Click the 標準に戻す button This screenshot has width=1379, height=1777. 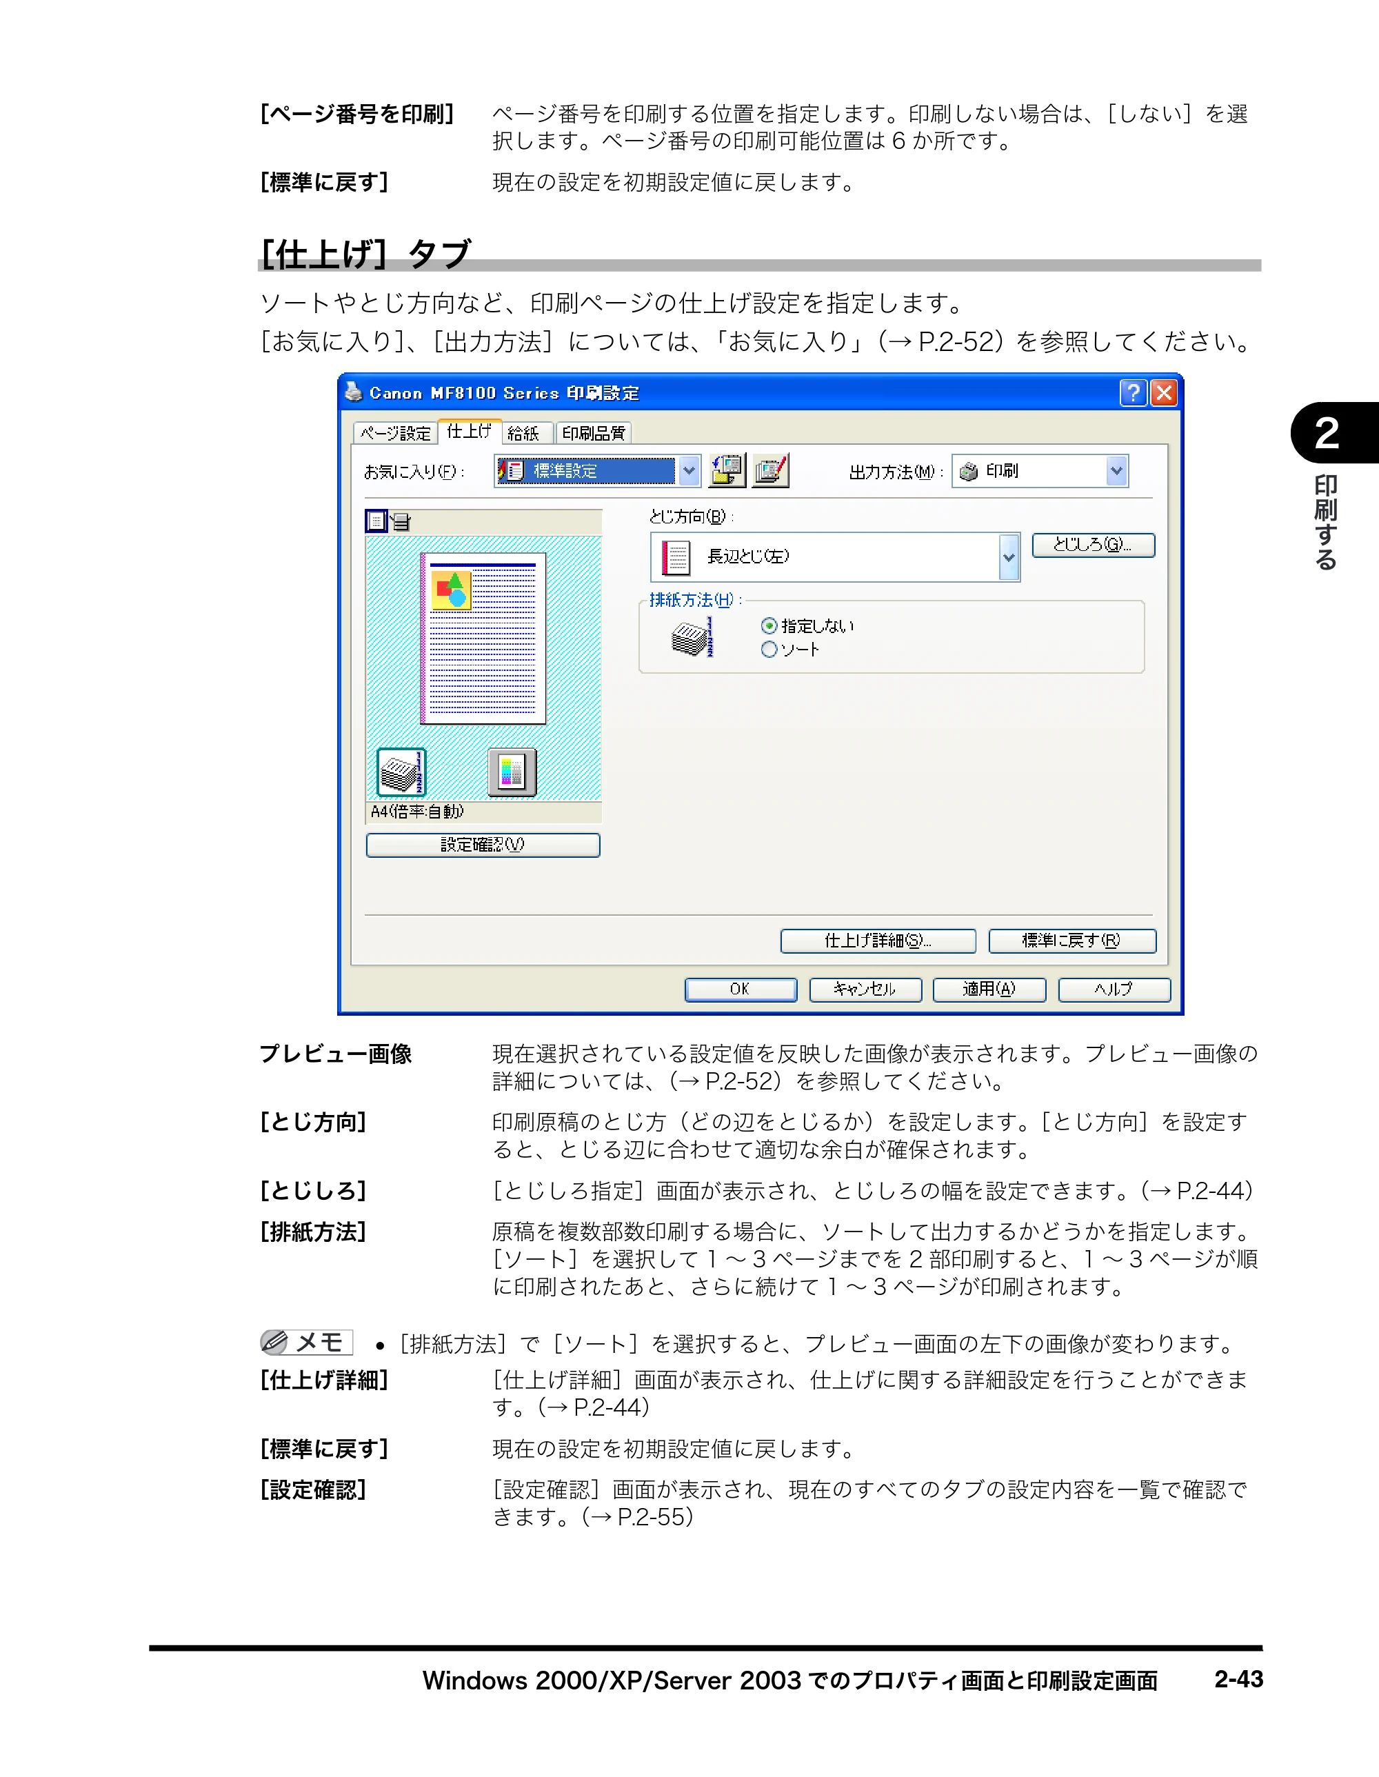pos(1071,941)
